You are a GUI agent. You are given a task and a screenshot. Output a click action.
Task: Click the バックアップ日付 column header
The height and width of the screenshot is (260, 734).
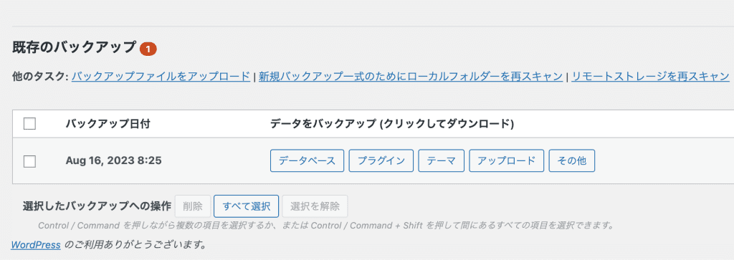(108, 124)
